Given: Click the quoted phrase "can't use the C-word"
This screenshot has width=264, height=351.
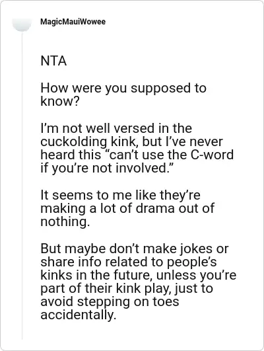Looking at the screenshot, I should pos(171,155).
